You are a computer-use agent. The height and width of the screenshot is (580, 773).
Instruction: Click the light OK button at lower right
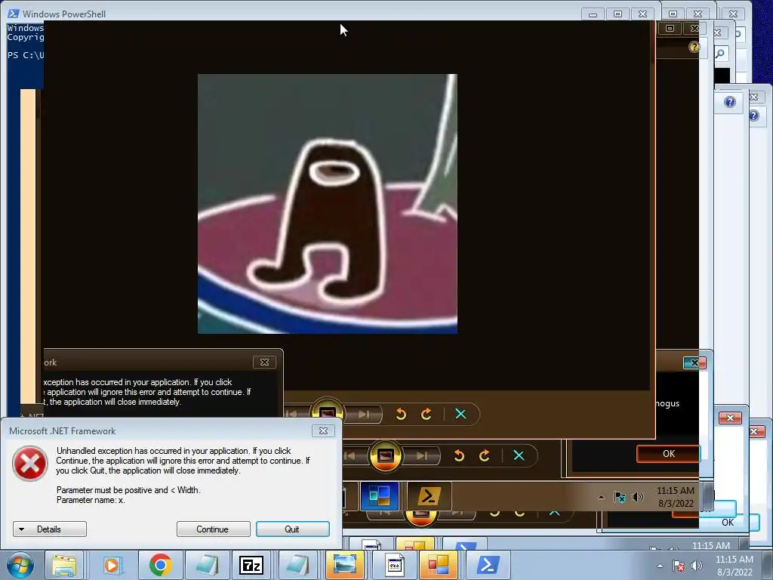[728, 523]
